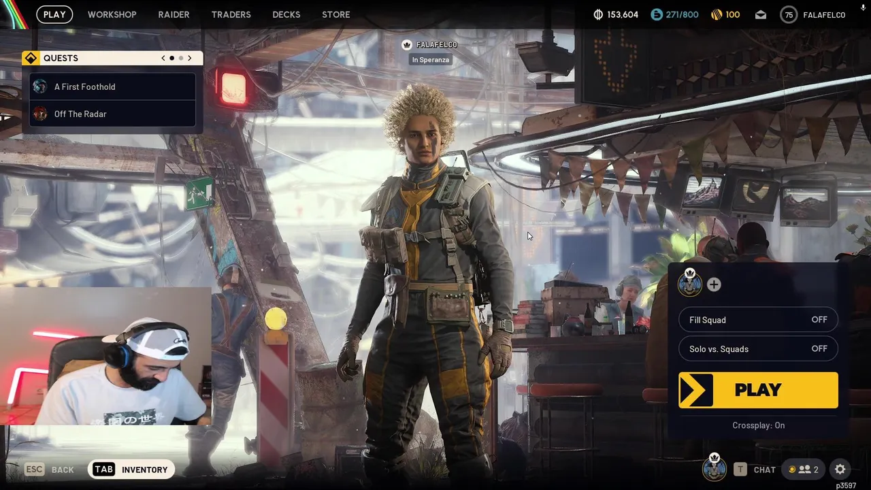Click the Back button
871x490 pixels.
[x=50, y=470]
